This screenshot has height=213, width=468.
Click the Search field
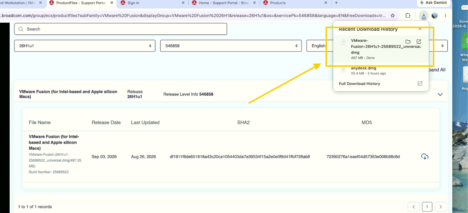click(121, 29)
